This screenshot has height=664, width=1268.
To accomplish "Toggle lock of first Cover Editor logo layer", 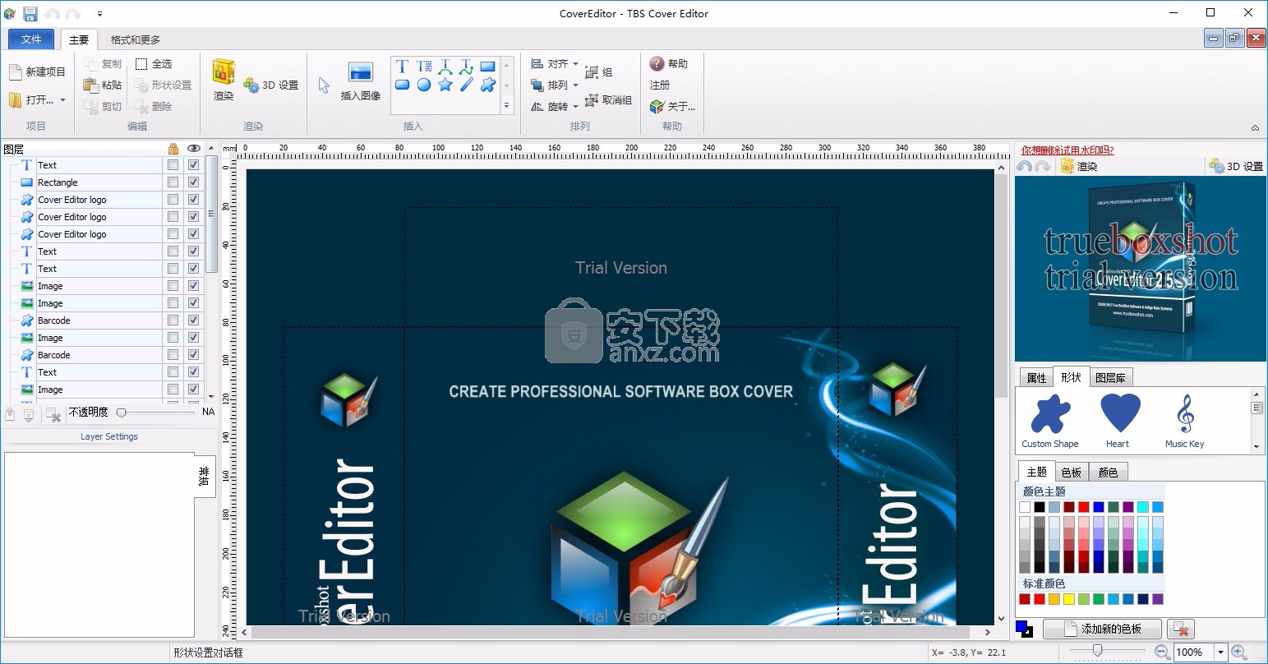I will click(173, 199).
